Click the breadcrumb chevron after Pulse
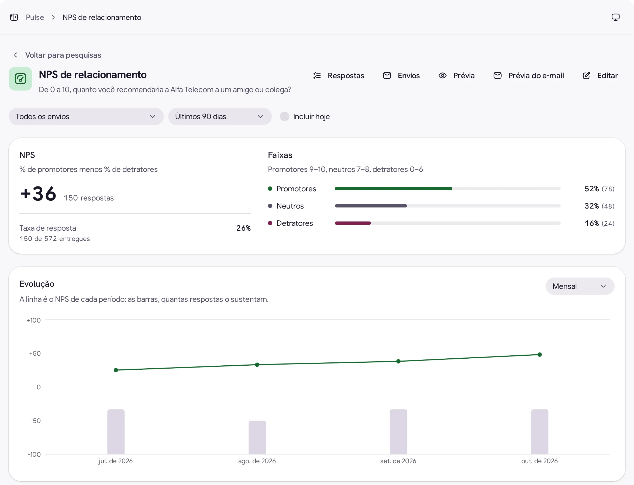This screenshot has width=634, height=485. (53, 17)
